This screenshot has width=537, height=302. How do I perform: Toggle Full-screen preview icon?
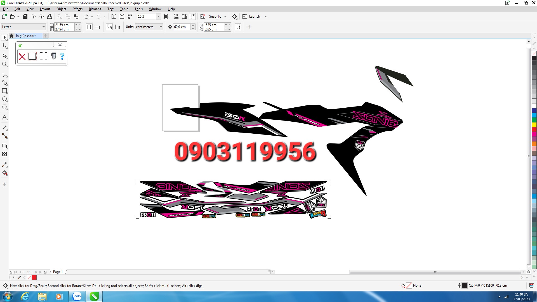click(166, 16)
